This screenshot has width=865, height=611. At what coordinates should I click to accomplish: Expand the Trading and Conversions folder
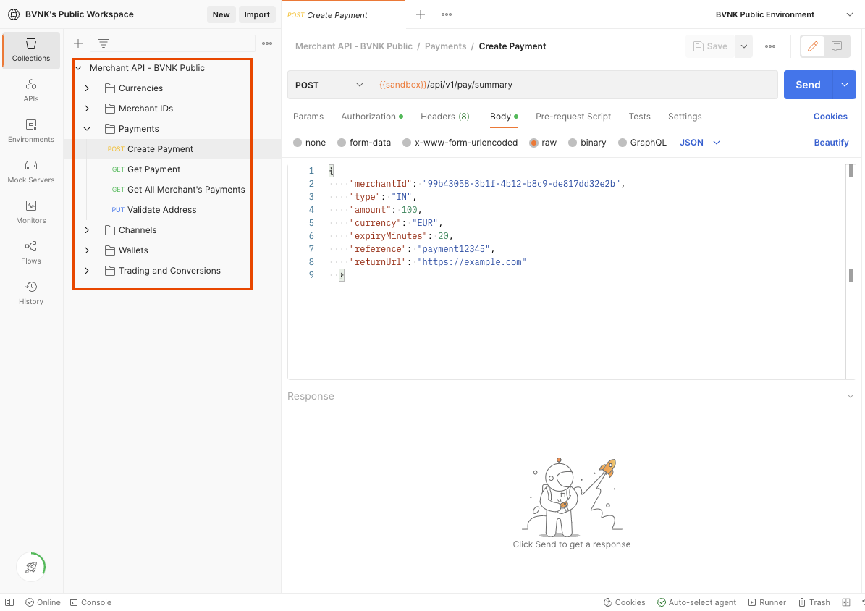click(x=87, y=271)
